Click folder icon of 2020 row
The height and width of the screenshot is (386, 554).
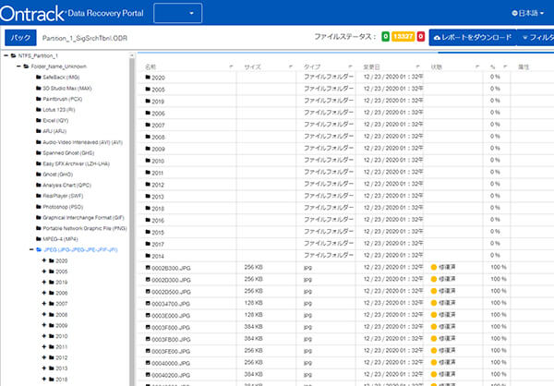pos(148,77)
